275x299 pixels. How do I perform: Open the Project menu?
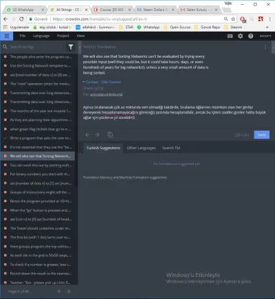coord(63,36)
